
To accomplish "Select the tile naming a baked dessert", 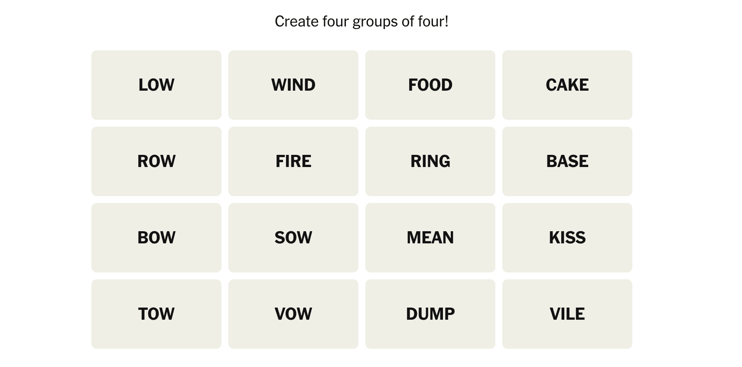I will click(x=567, y=85).
